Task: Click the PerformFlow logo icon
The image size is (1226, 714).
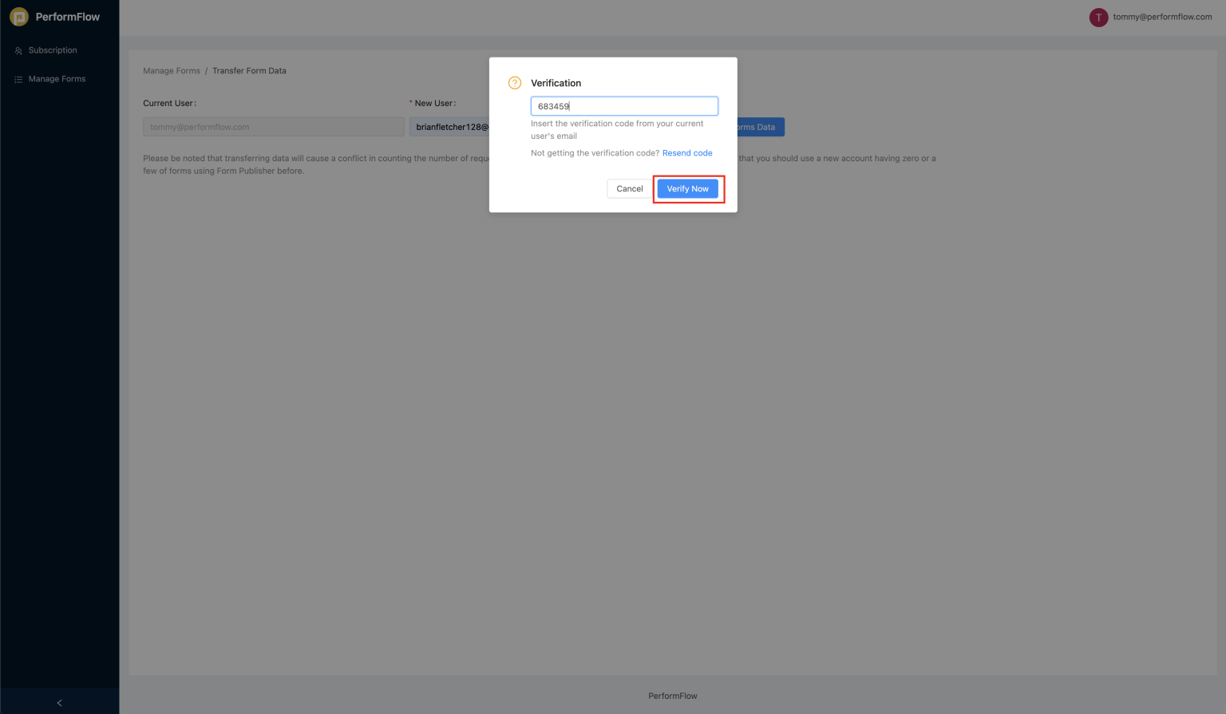Action: tap(18, 16)
